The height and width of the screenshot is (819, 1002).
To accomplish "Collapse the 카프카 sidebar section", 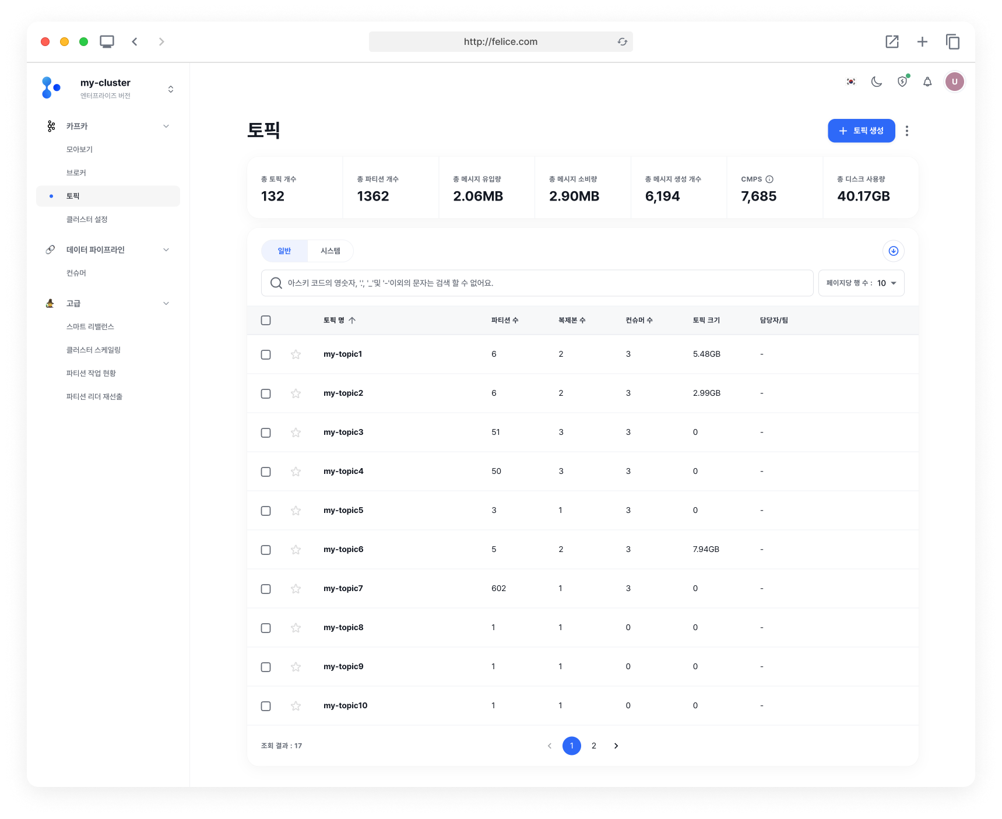I will (x=166, y=126).
